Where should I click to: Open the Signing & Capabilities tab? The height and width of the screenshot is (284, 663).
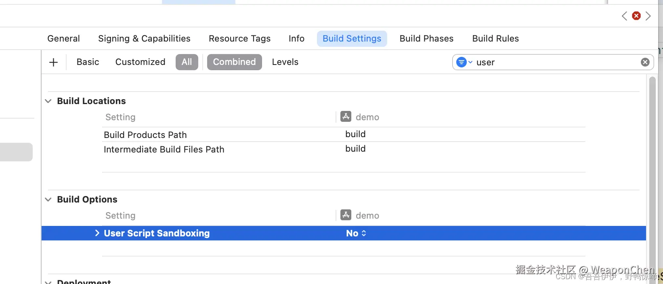144,39
